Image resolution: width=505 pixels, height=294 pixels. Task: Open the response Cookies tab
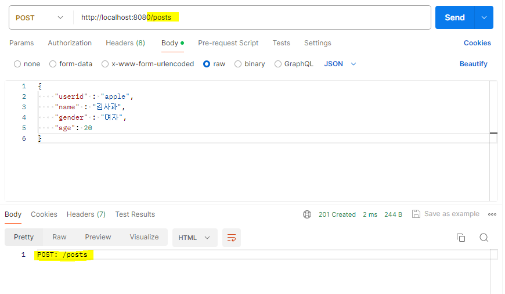[x=44, y=214]
